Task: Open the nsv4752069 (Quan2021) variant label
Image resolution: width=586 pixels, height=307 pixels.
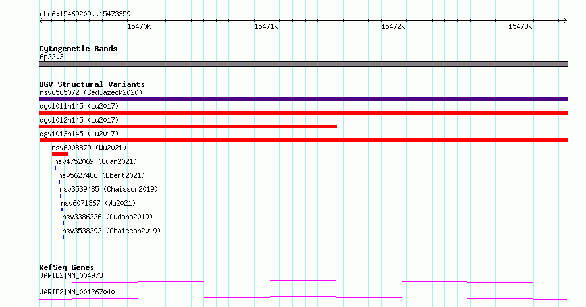Action: (95, 161)
